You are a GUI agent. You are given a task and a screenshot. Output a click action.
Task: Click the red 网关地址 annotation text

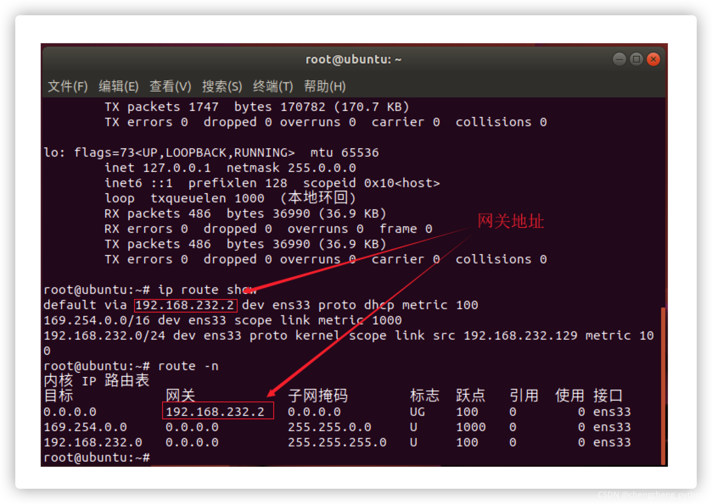(x=511, y=221)
